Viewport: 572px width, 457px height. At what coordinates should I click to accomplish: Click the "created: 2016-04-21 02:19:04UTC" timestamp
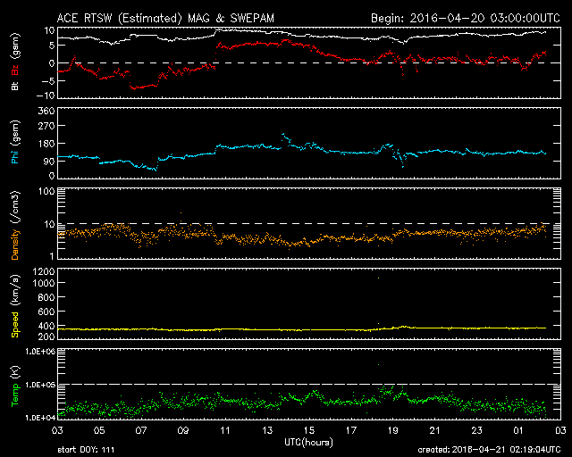[x=489, y=450]
